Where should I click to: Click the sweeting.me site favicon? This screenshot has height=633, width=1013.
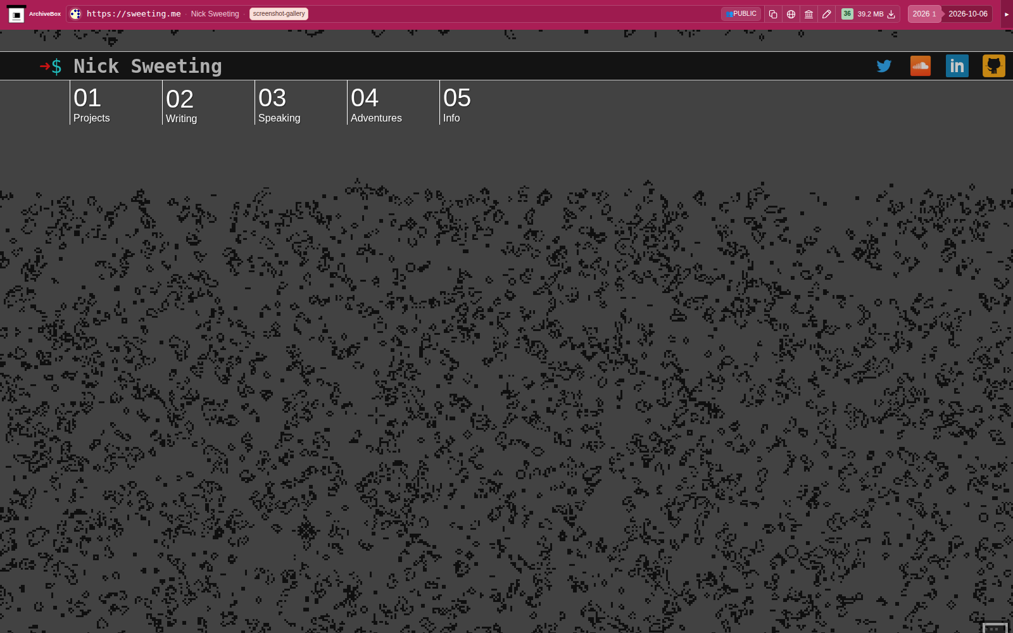[x=75, y=14]
